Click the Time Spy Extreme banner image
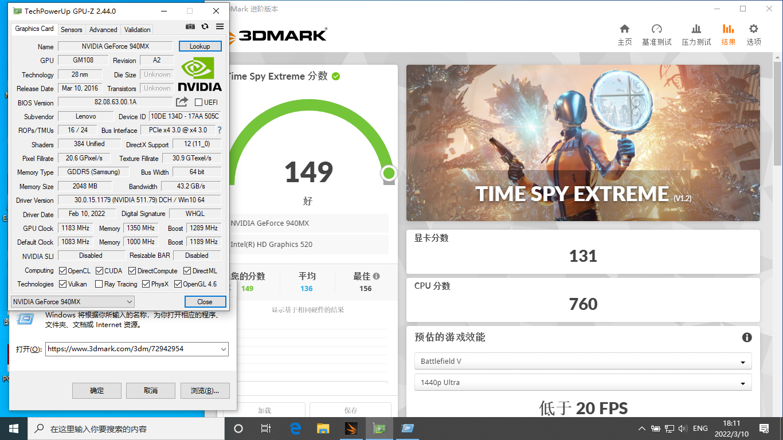783x440 pixels. pyautogui.click(x=583, y=143)
